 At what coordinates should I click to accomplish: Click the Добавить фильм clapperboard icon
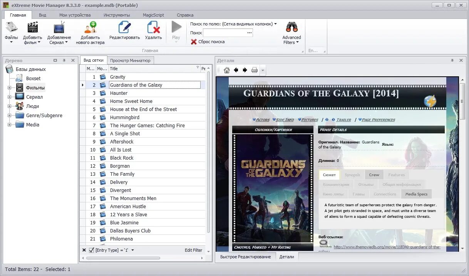tap(33, 27)
